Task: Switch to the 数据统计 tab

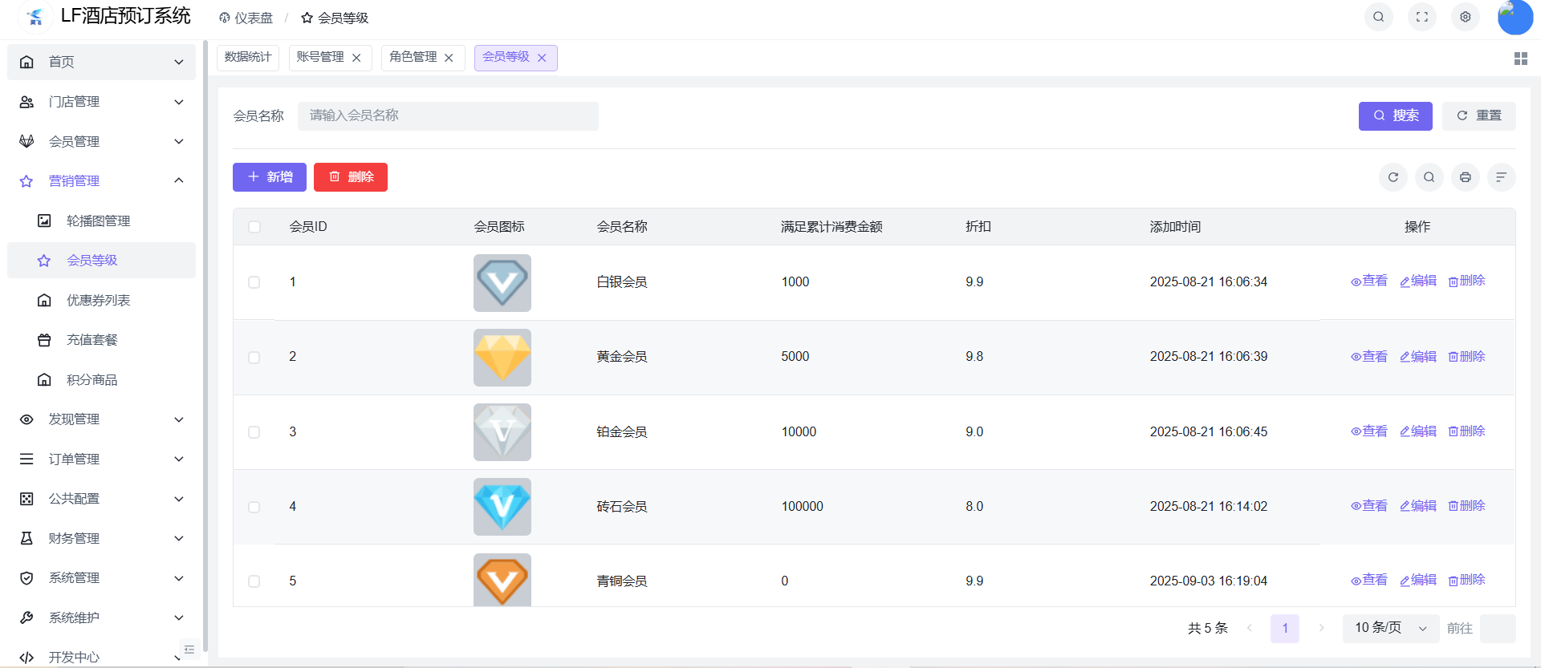Action: pos(248,58)
